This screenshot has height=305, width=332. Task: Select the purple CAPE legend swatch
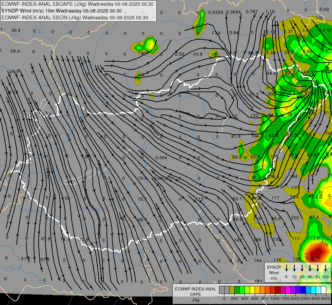tap(293, 290)
